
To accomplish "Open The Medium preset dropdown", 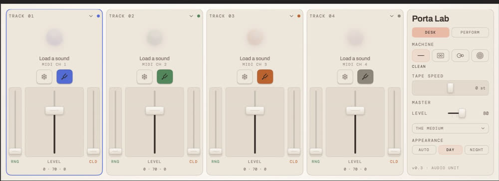I will [450, 128].
